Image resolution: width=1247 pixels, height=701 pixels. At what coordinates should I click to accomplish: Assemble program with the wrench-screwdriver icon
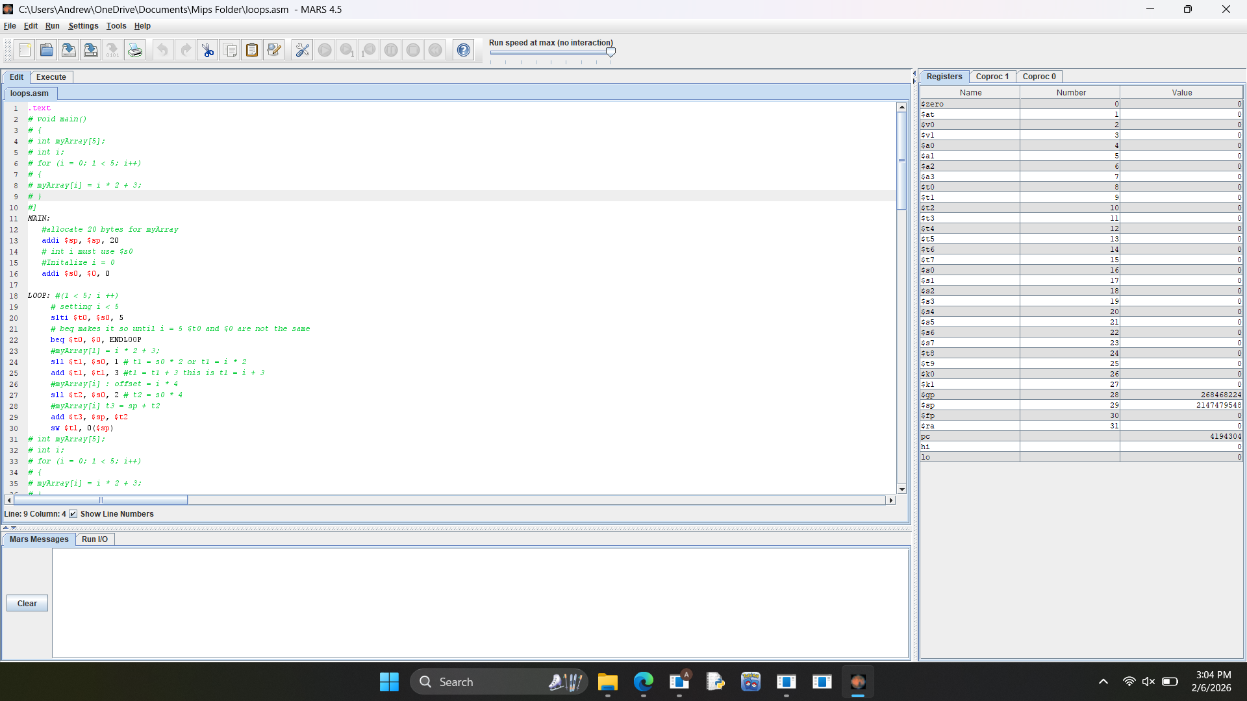[x=303, y=50]
